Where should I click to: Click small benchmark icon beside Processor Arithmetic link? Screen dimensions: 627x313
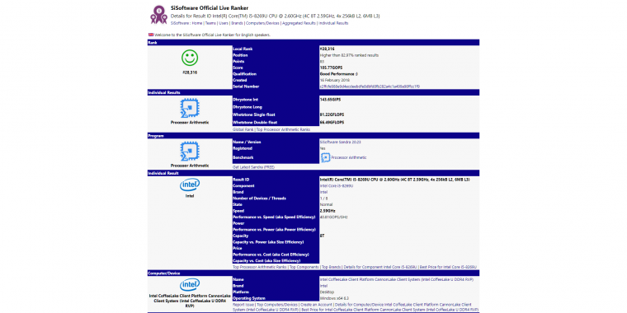(x=325, y=157)
